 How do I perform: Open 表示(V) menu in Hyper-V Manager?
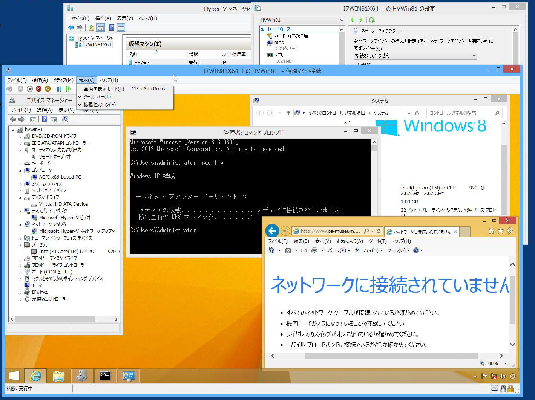125,18
